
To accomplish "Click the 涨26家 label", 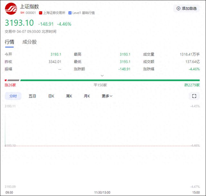I will click(10, 85).
